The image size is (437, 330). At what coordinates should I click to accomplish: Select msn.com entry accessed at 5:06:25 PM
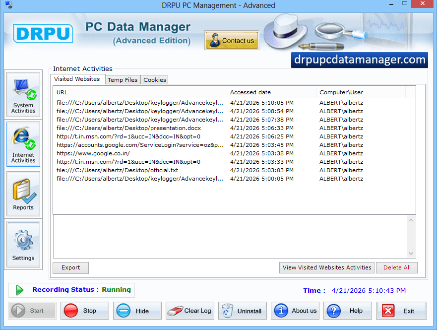coord(234,136)
